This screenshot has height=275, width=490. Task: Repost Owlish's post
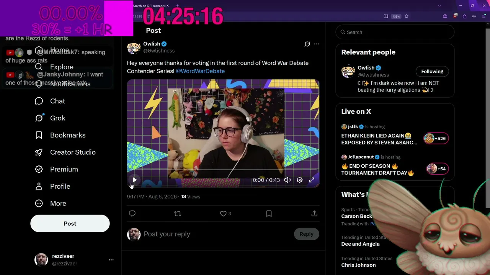click(177, 214)
